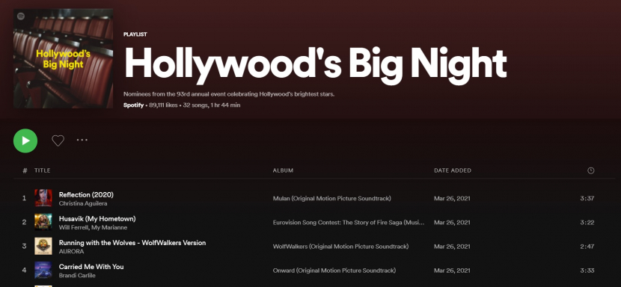
Task: Click the 2:47 duration value
Action: tap(587, 247)
